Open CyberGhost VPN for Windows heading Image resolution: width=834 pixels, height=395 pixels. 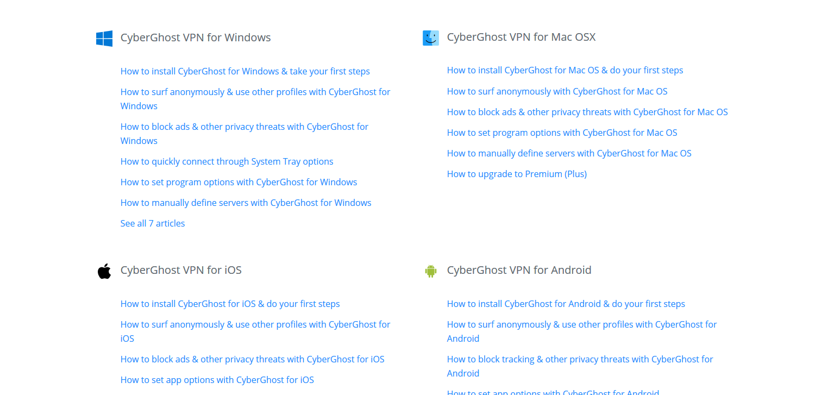[196, 37]
